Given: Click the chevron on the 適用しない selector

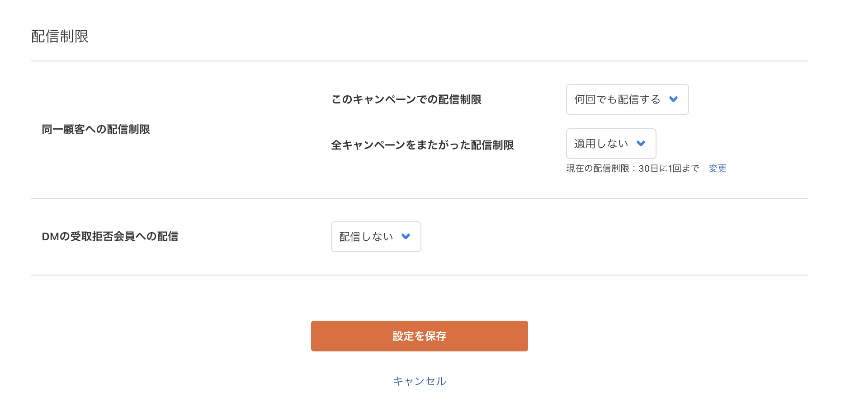Looking at the screenshot, I should [x=641, y=144].
